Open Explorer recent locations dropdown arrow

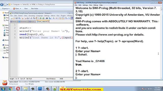(x=7, y=5)
